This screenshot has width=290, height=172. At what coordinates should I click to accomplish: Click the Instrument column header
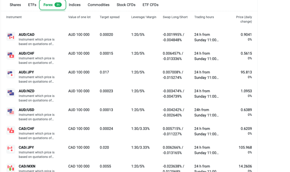(x=14, y=17)
